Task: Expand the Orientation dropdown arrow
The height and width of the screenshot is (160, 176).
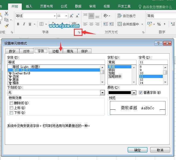Action: (x=109, y=16)
